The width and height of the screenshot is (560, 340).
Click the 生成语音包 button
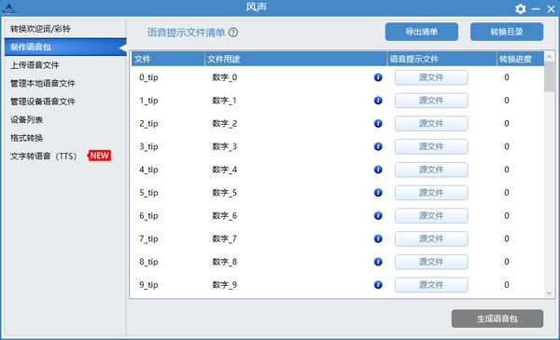(497, 319)
